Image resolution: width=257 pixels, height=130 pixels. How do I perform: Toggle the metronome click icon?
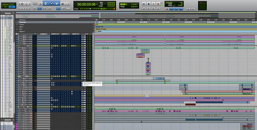(172, 9)
